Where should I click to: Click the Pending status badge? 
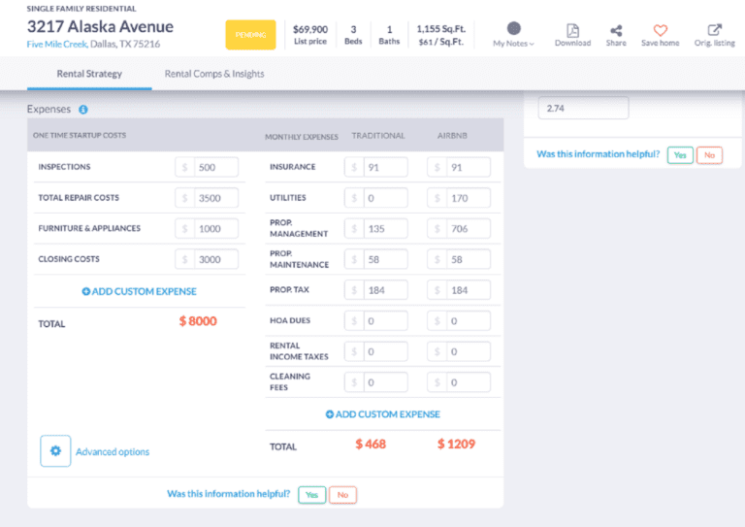pos(250,35)
